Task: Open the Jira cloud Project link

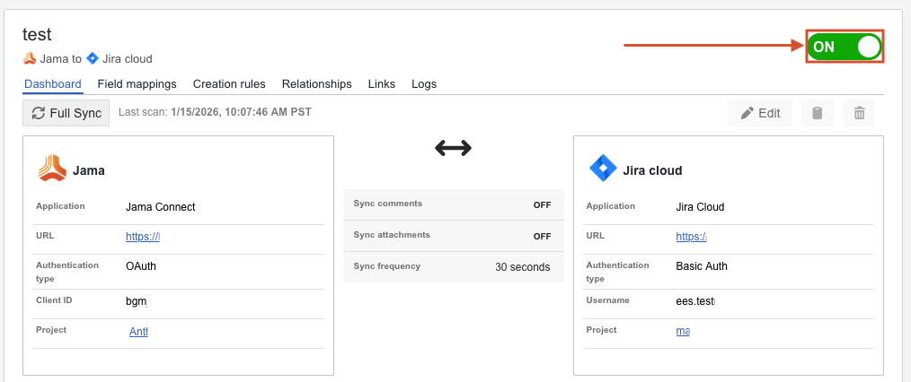Action: pyautogui.click(x=683, y=332)
